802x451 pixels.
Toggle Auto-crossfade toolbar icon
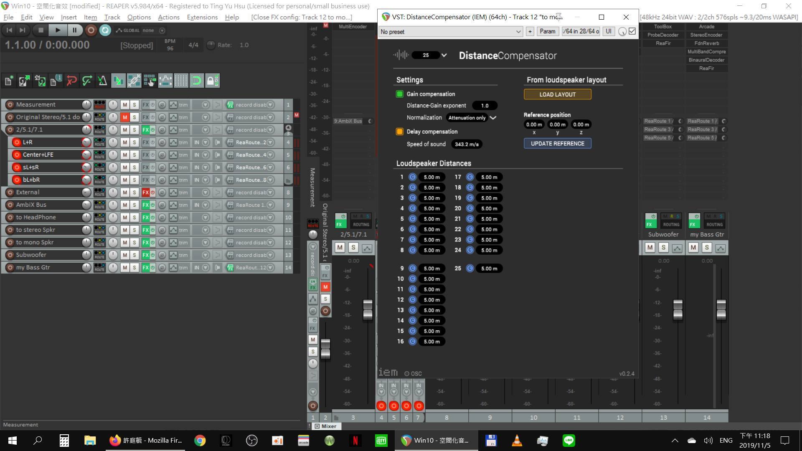118,81
